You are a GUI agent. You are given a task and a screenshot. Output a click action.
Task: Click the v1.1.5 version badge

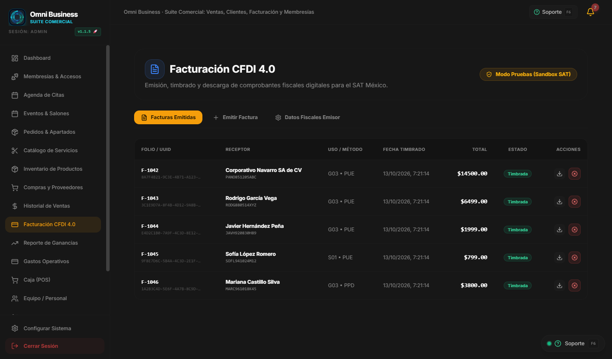[88, 32]
